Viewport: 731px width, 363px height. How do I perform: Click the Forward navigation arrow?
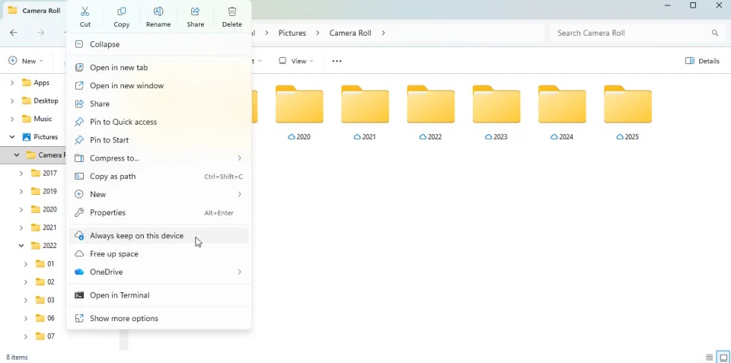coord(41,33)
